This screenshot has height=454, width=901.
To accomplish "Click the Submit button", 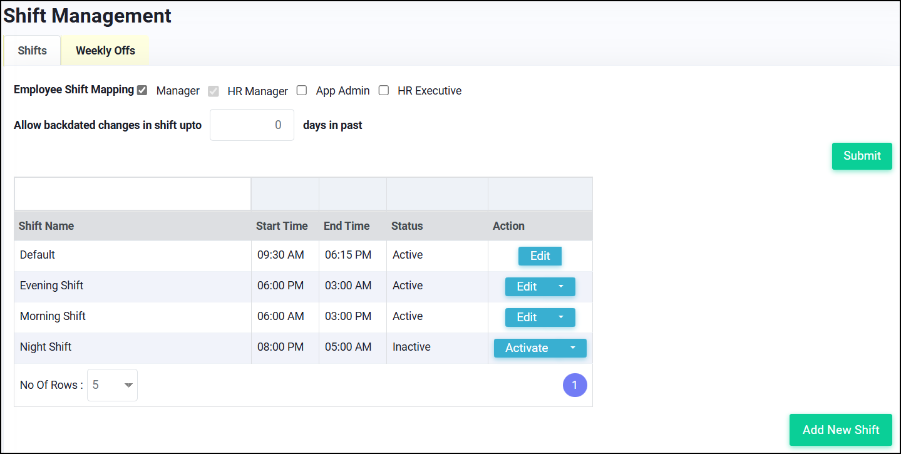I will [x=862, y=156].
